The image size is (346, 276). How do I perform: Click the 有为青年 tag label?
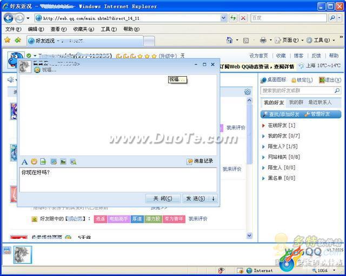pyautogui.click(x=174, y=219)
